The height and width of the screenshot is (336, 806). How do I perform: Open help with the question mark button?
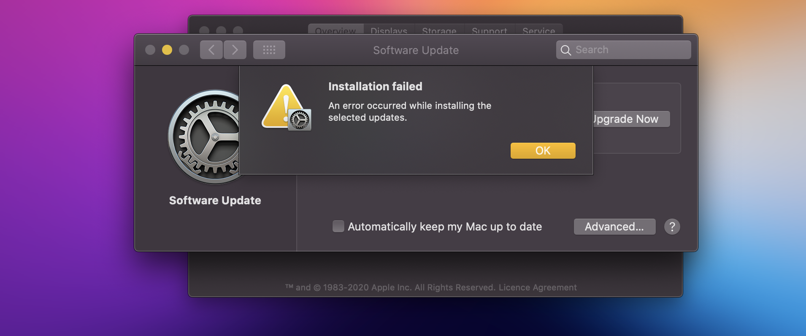pyautogui.click(x=672, y=227)
